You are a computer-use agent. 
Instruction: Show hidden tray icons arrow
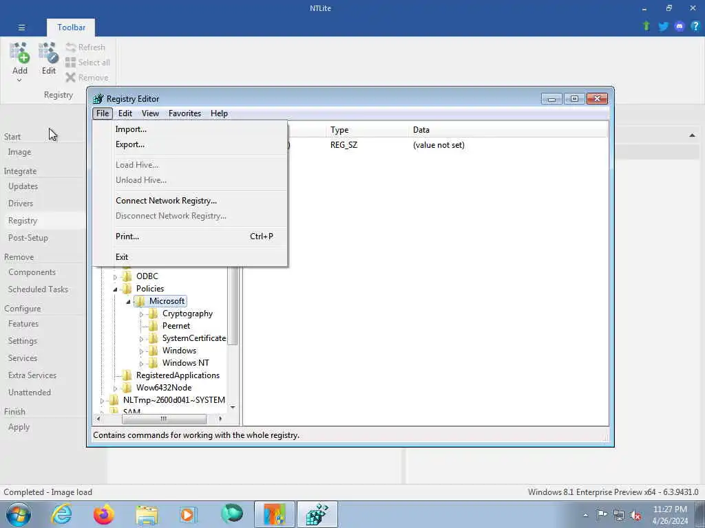click(585, 516)
